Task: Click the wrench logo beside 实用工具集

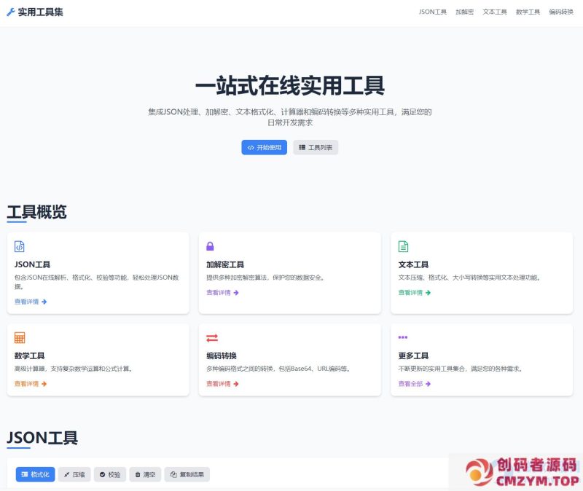Action: click(x=12, y=11)
